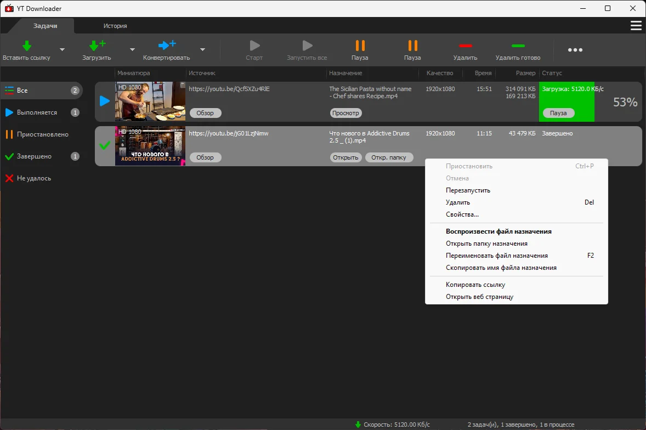Expand the dropdown arrow beside Конвертировать
The width and height of the screenshot is (646, 430).
click(202, 49)
